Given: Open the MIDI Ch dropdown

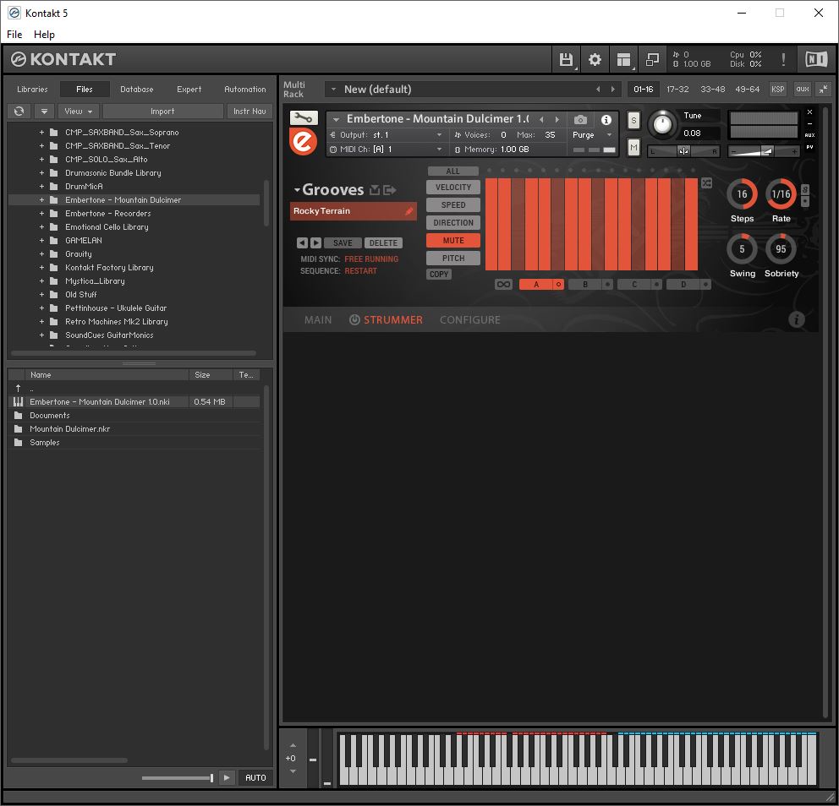Looking at the screenshot, I should coord(387,150).
